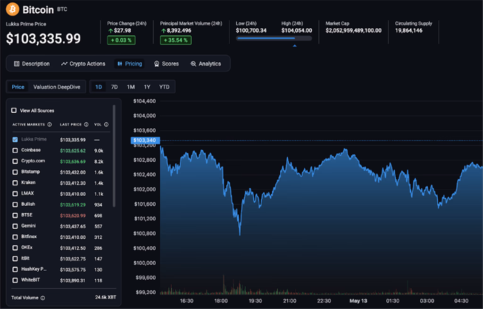This screenshot has height=309, width=483.
Task: Check the Crypto.com market checkbox
Action: (x=15, y=161)
